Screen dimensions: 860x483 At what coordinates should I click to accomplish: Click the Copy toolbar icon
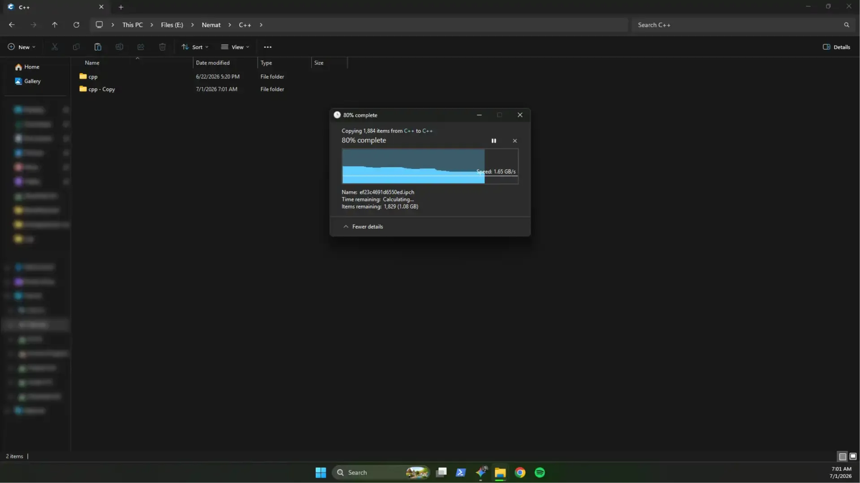pyautogui.click(x=76, y=47)
